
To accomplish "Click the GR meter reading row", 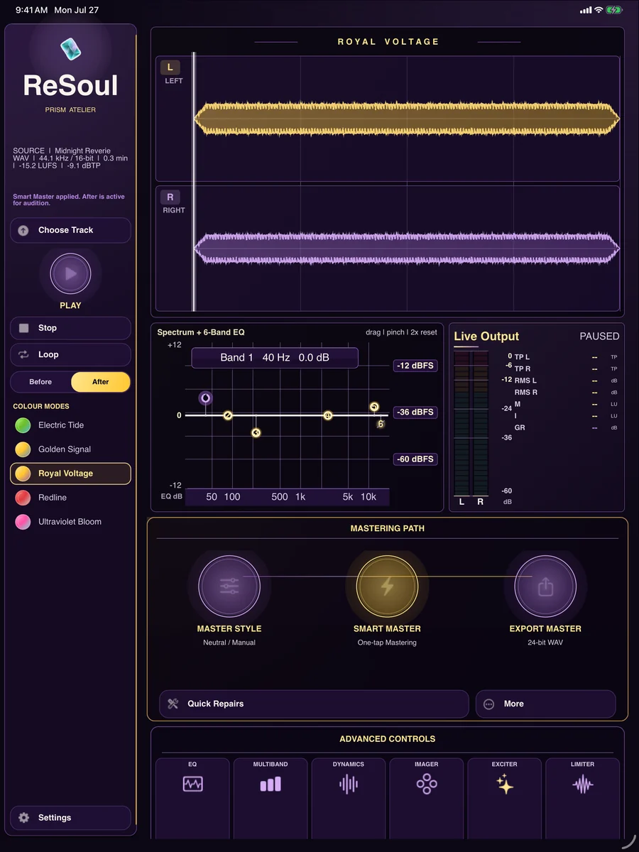I will click(566, 427).
